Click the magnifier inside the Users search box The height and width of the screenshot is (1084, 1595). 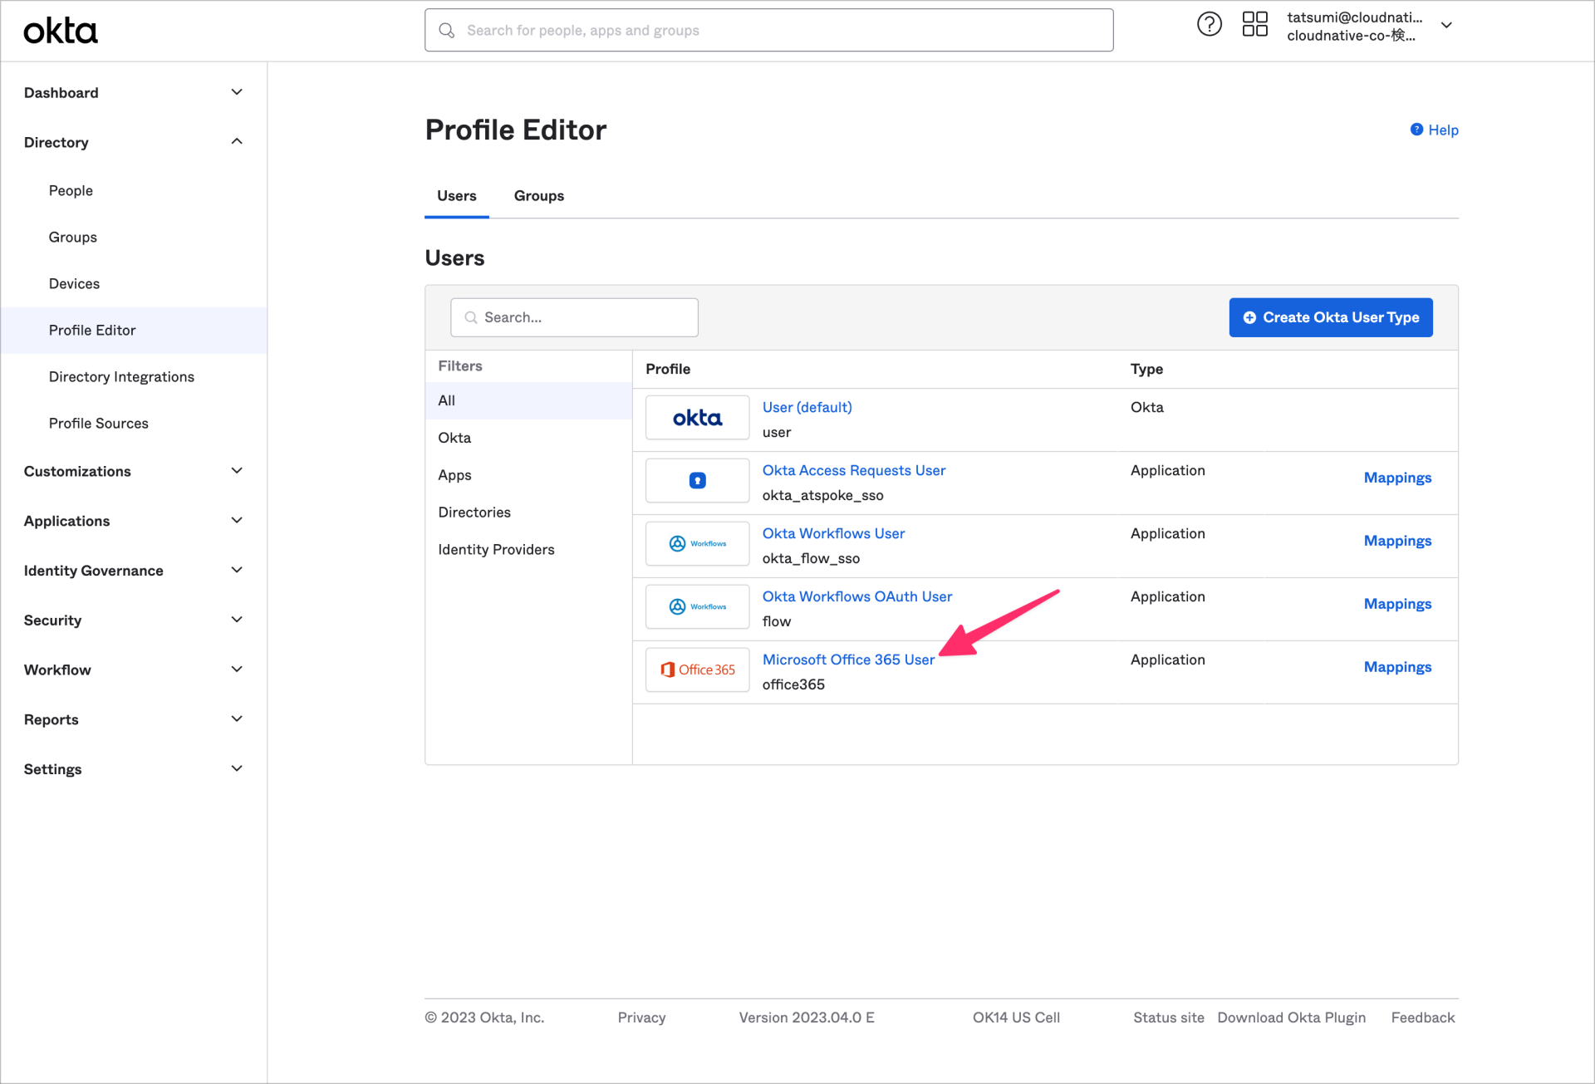click(x=471, y=317)
